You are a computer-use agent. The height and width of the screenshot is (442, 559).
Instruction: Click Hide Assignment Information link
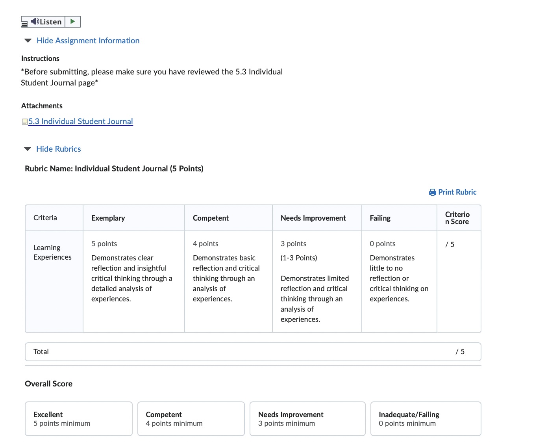click(88, 41)
